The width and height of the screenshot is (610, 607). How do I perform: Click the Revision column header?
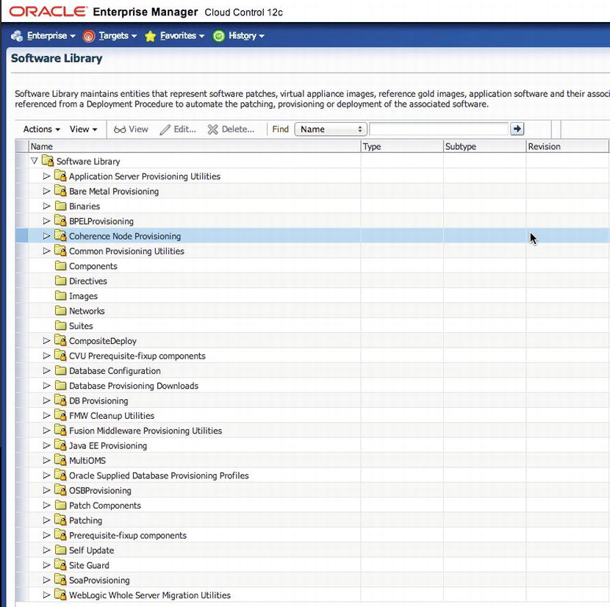pos(544,146)
